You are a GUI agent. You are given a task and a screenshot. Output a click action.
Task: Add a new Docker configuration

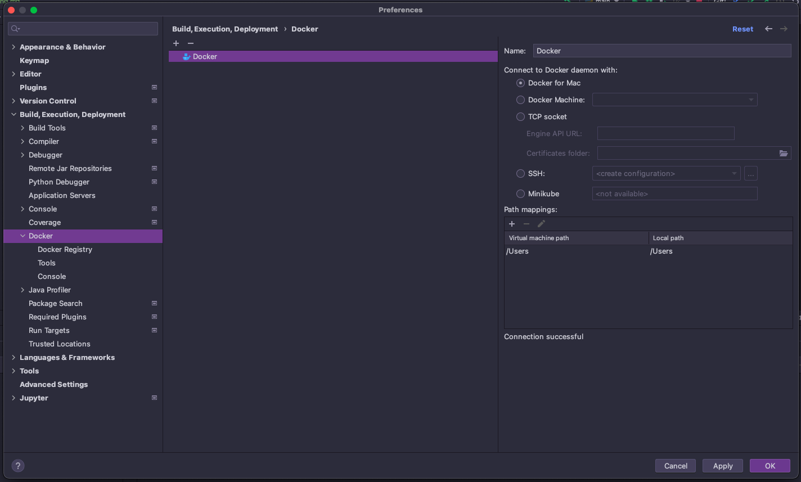175,43
